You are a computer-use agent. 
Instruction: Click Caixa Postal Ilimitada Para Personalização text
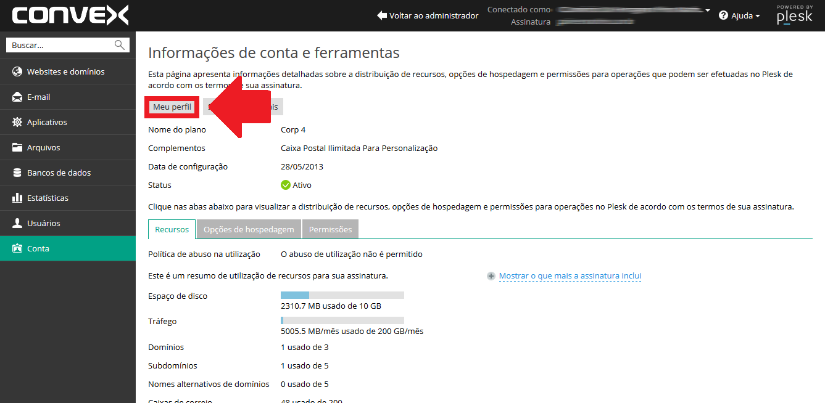pyautogui.click(x=359, y=148)
